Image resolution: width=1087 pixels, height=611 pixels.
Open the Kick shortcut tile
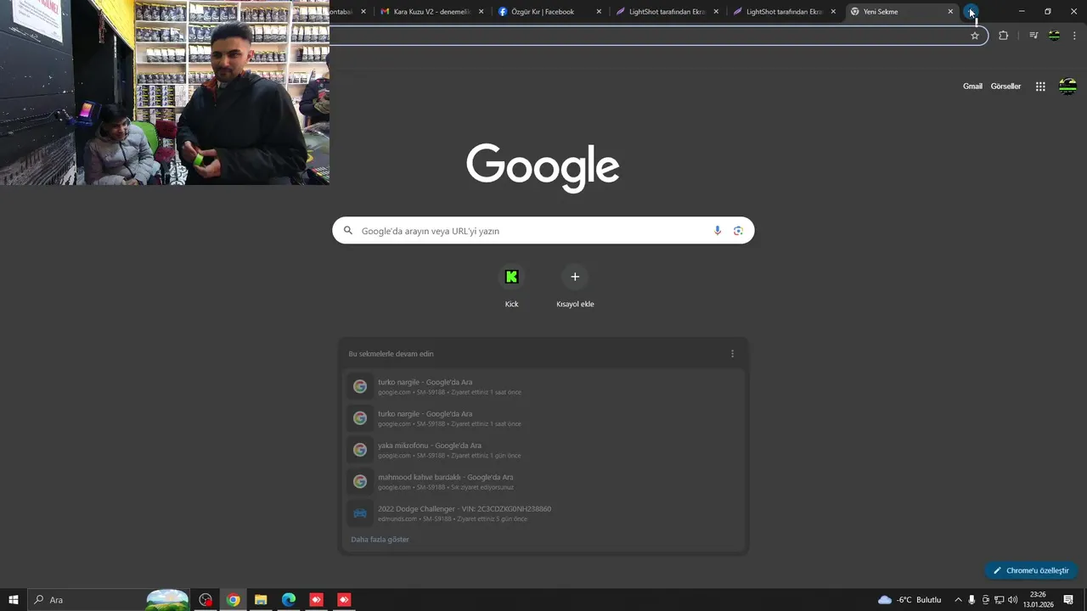(x=511, y=287)
